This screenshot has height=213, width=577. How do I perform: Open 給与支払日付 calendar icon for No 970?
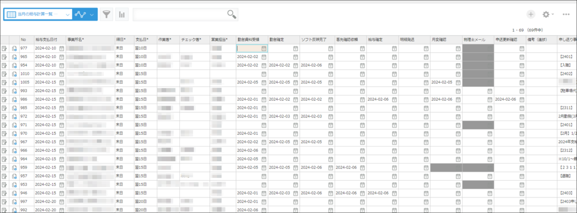point(62,133)
